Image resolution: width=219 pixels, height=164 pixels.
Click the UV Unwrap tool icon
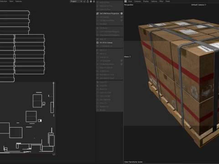coord(98,17)
